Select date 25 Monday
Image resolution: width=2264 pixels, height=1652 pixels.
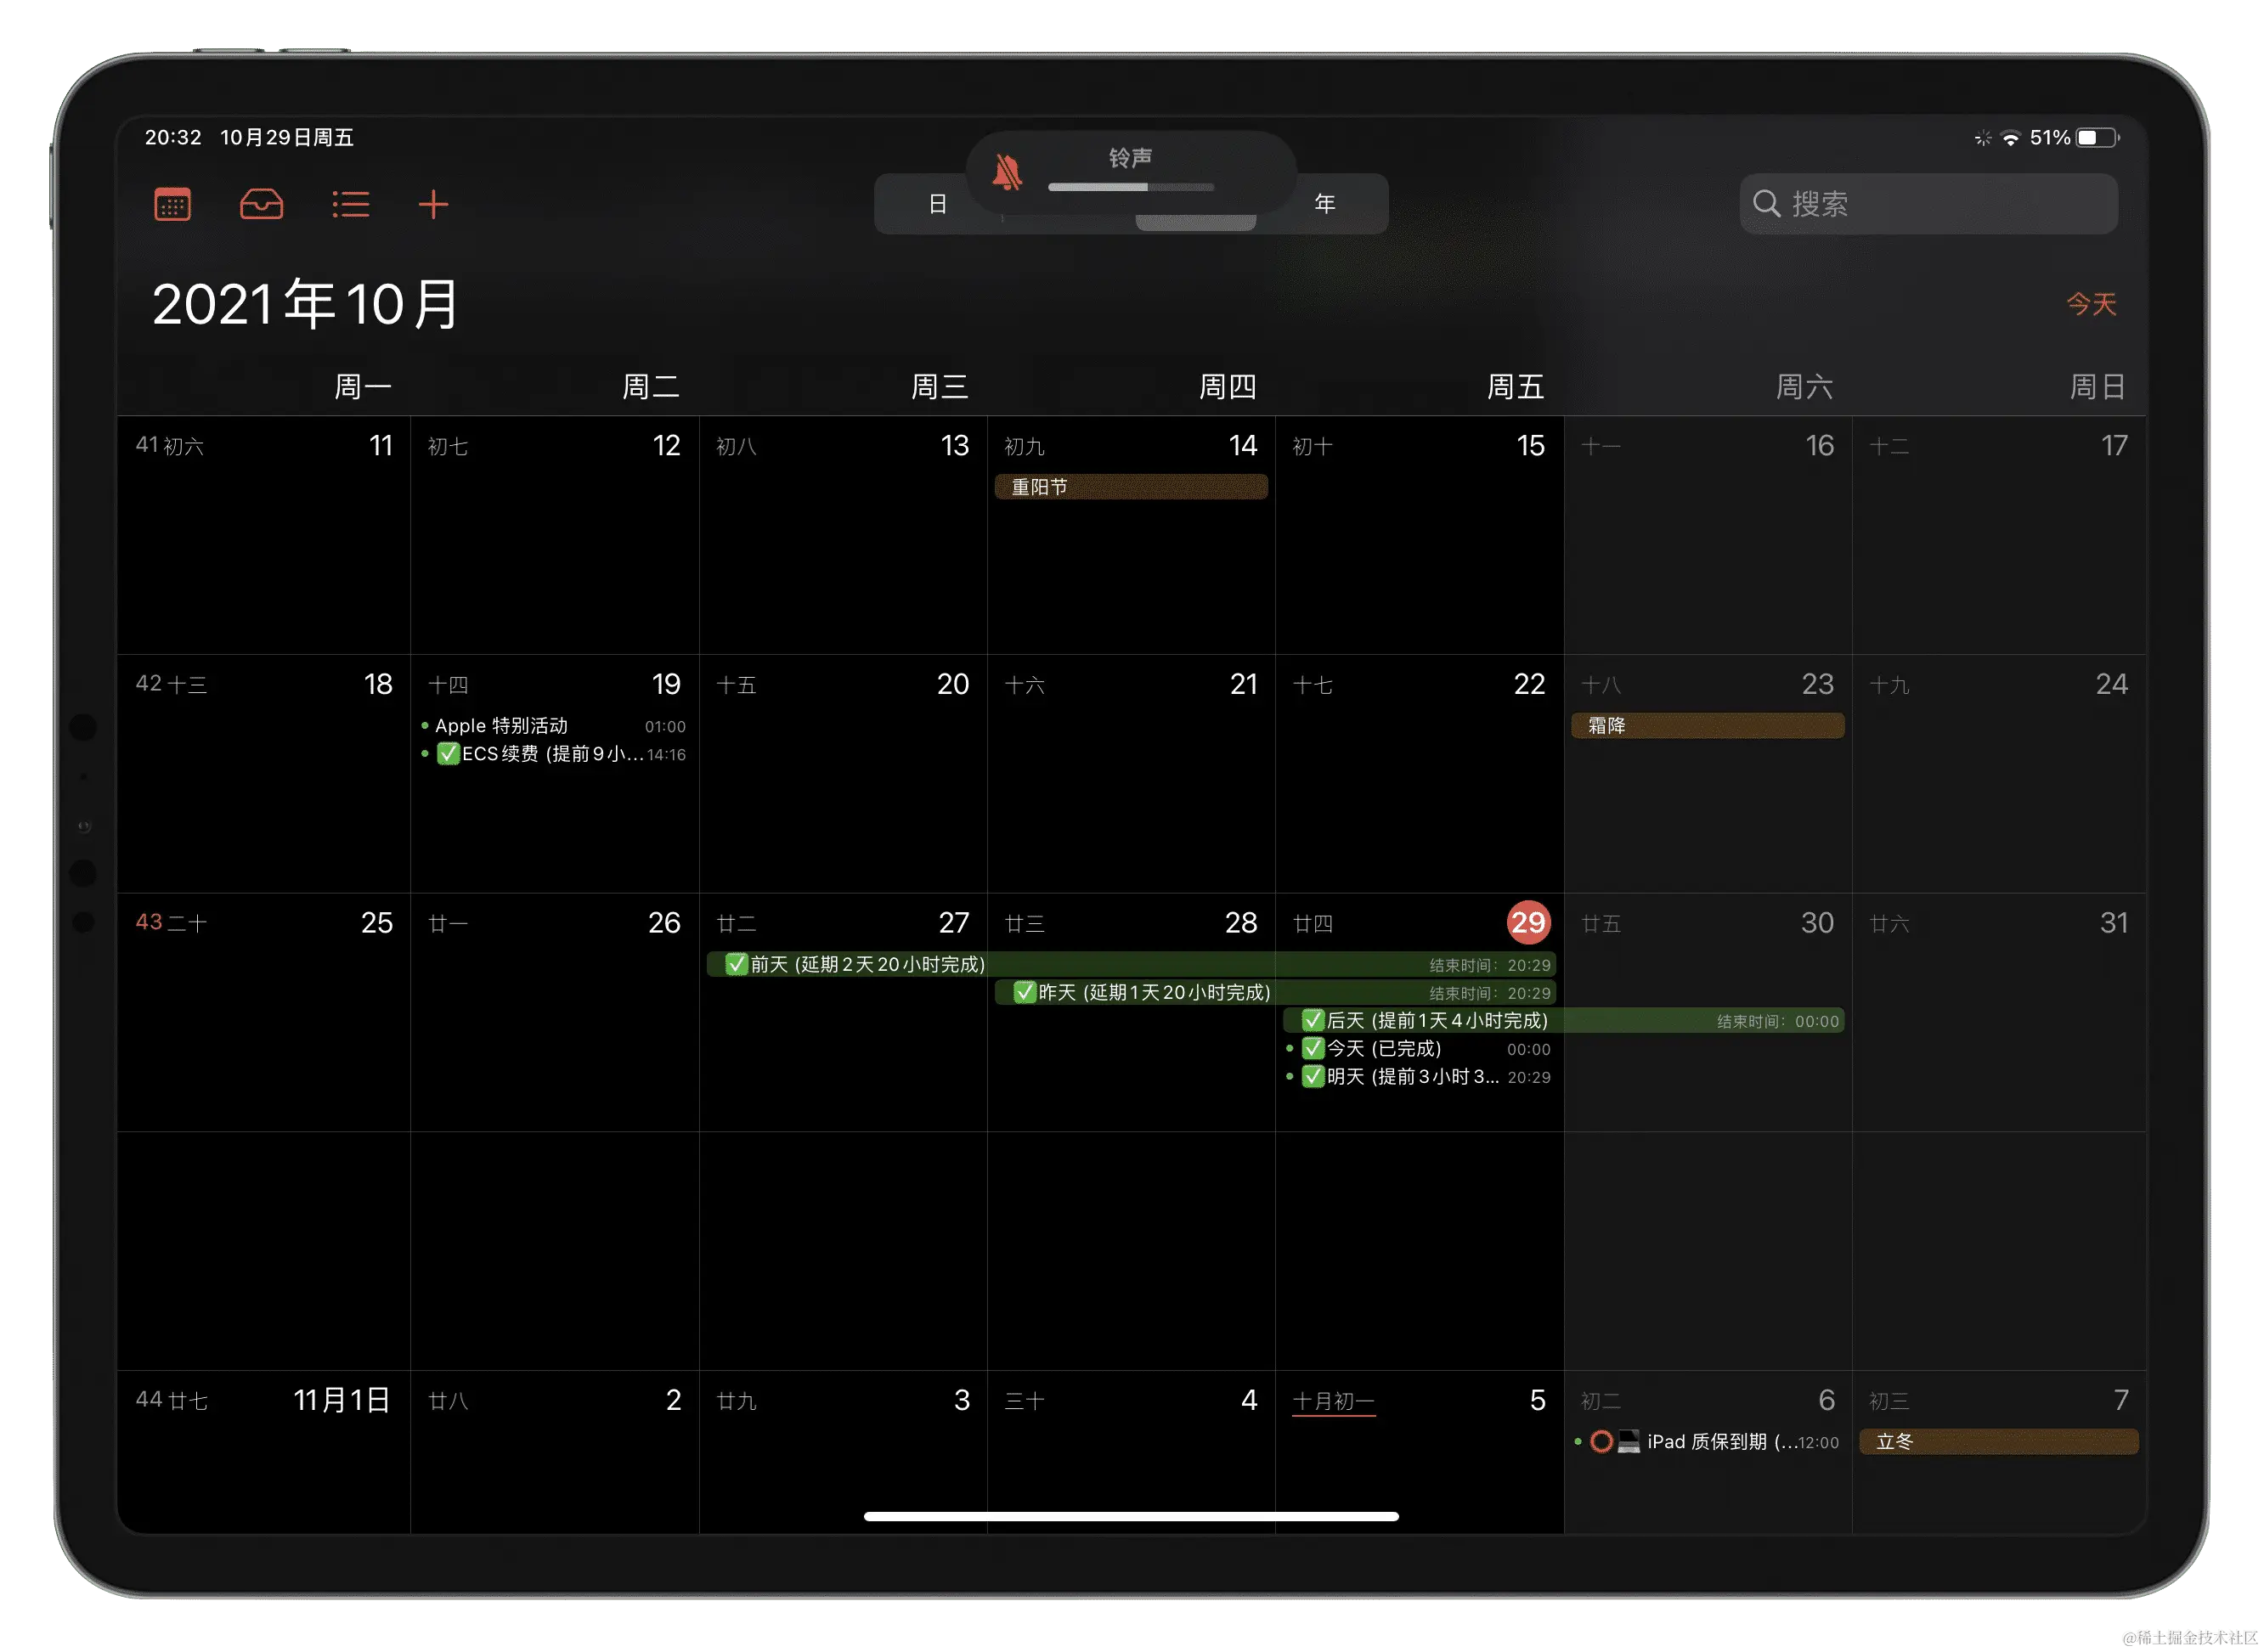[377, 922]
